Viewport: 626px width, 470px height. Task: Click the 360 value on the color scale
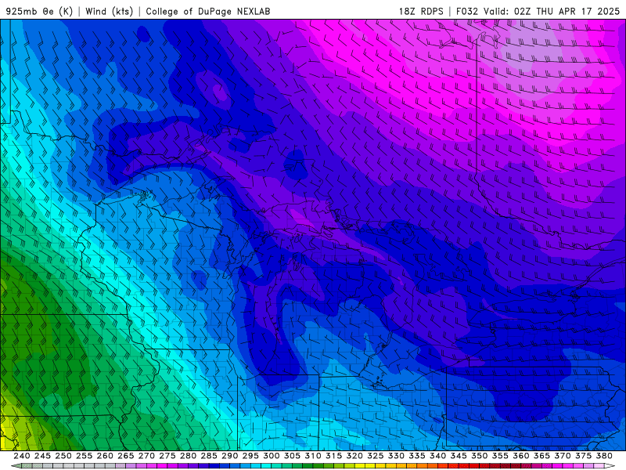520,456
